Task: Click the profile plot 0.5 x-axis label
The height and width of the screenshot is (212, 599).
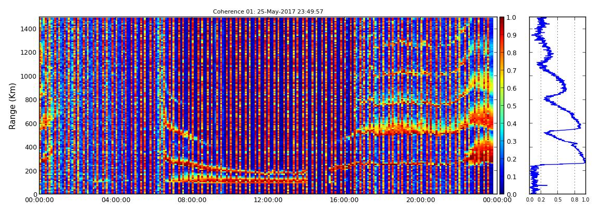Action: [x=558, y=200]
